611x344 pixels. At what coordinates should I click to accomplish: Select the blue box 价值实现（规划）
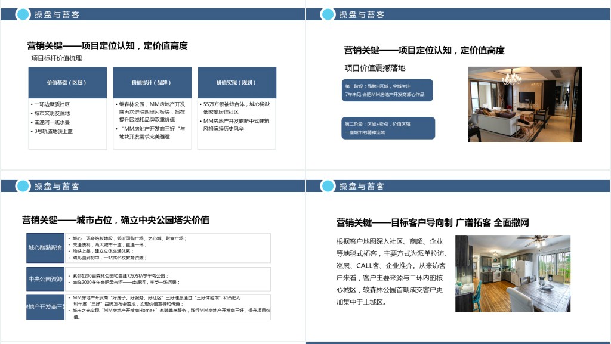[x=237, y=82]
